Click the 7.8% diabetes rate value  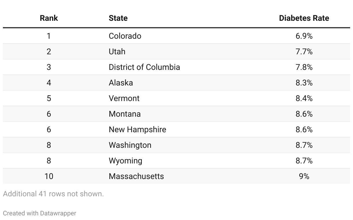pos(304,67)
